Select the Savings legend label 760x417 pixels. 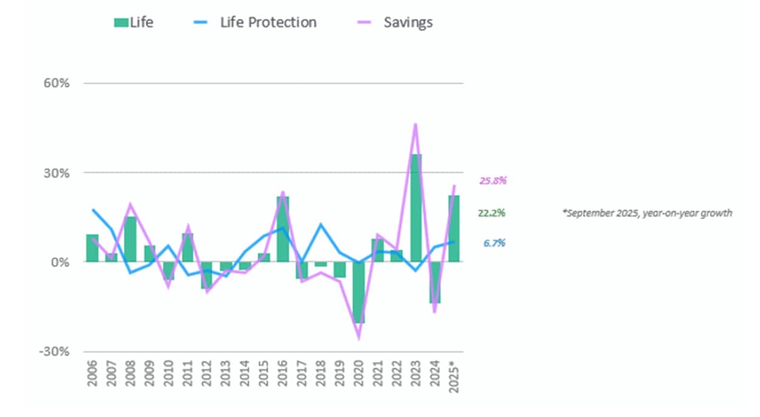(408, 22)
